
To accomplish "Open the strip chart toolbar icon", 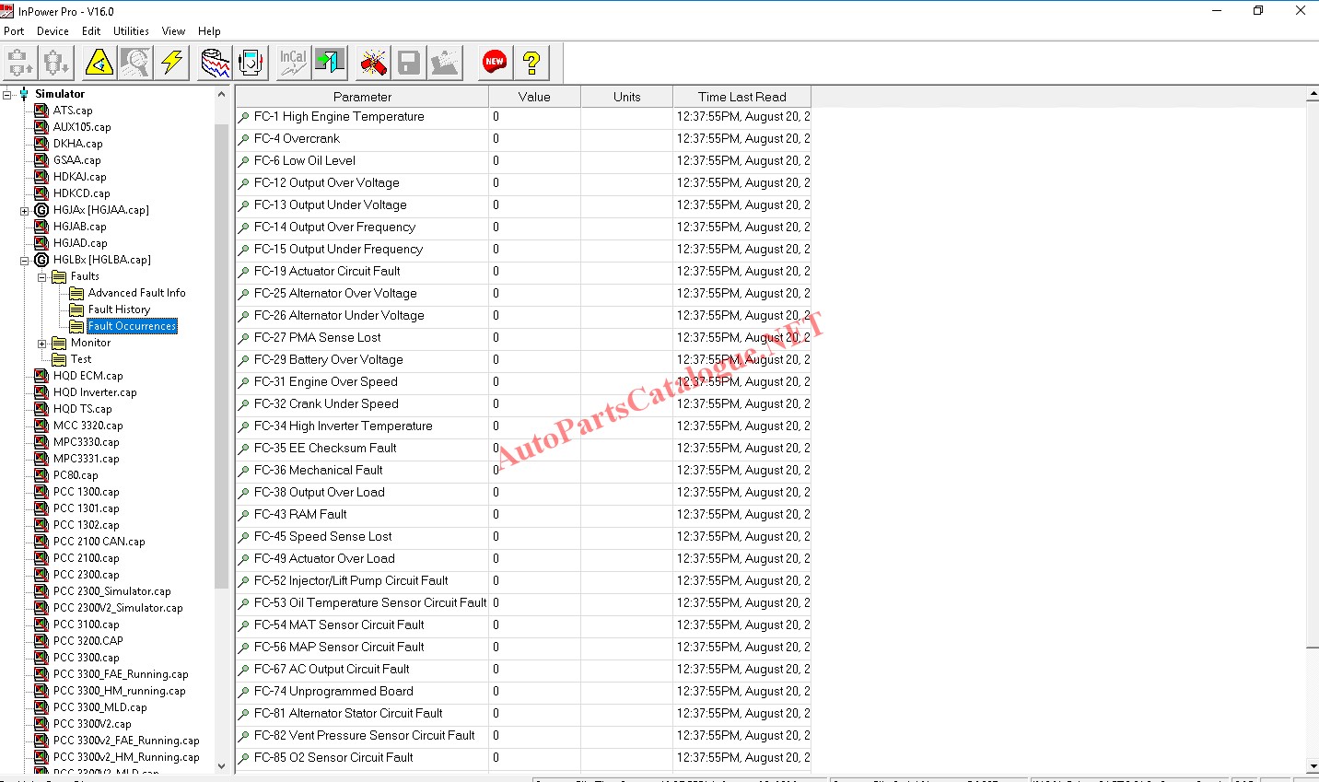I will 216,63.
